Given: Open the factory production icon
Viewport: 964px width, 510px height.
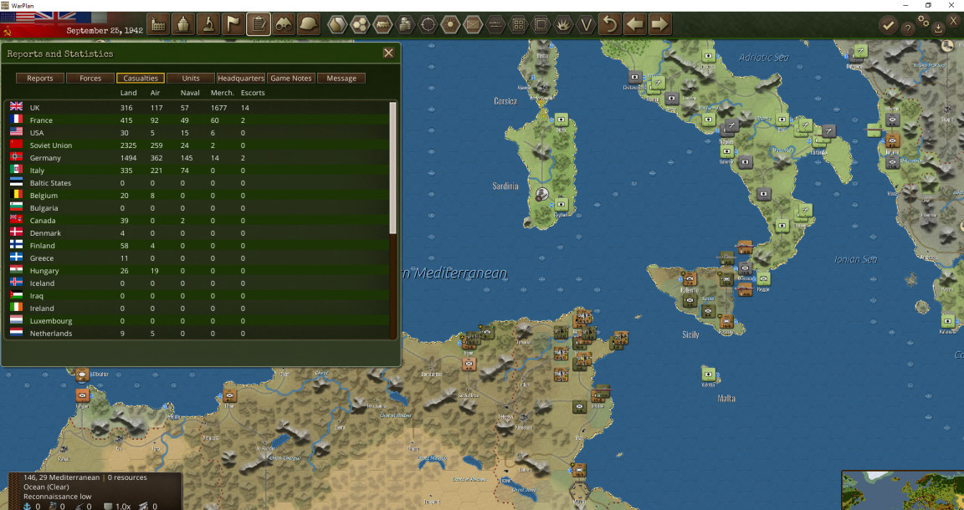Looking at the screenshot, I should (159, 24).
